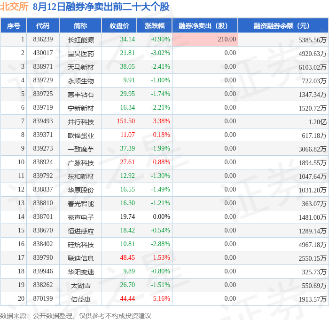
Task: Click balance value 1047.64万
Action: [313, 176]
